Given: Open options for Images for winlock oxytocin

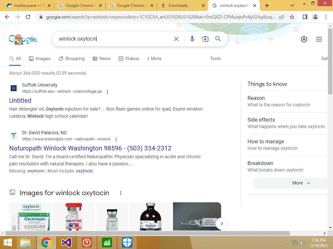Looking at the screenshot, I should [120, 193].
